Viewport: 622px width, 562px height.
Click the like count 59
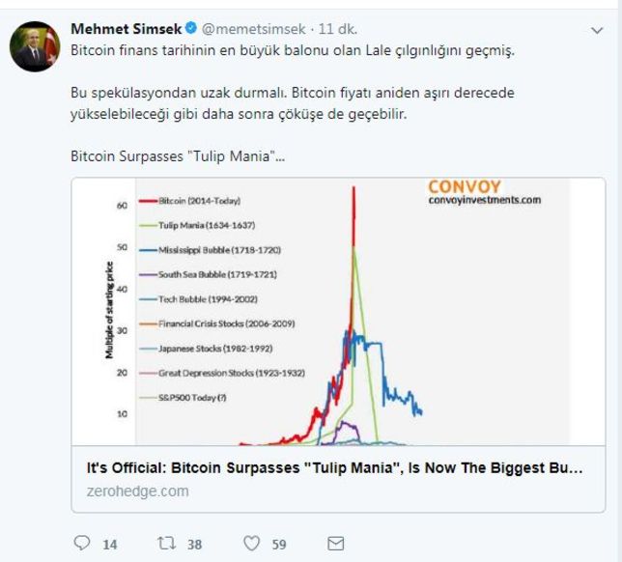[x=278, y=545]
